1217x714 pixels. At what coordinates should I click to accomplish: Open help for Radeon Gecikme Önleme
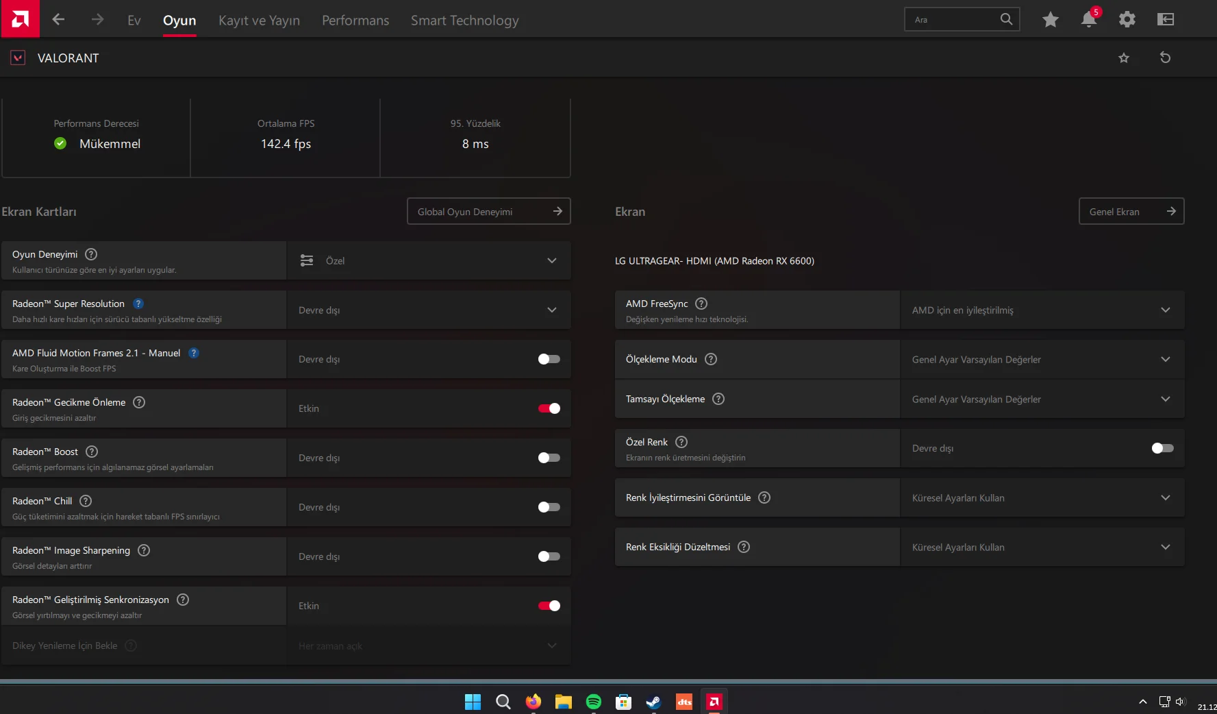[139, 402]
